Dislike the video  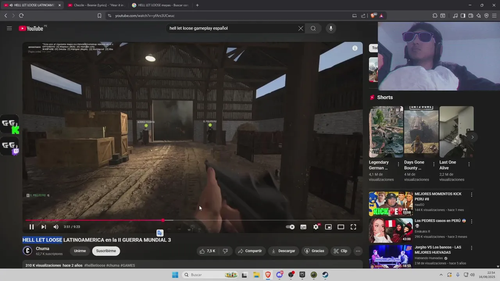[225, 251]
